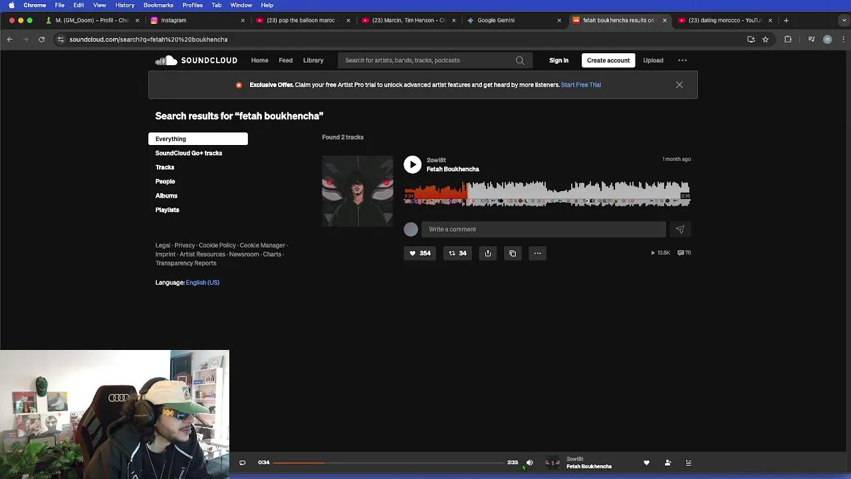This screenshot has height=479, width=851.
Task: Seek on the bottom player progress bar
Action: [x=388, y=463]
